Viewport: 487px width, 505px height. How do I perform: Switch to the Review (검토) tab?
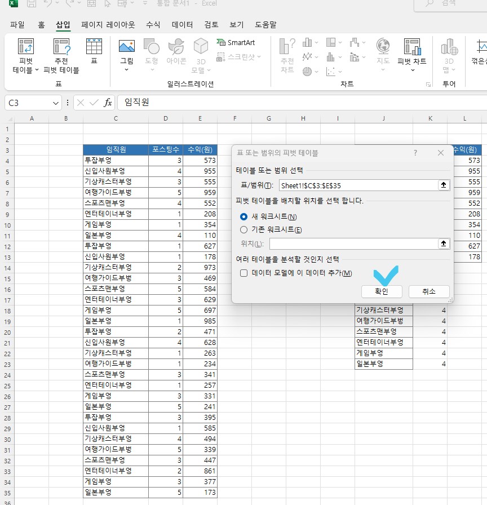(x=211, y=25)
